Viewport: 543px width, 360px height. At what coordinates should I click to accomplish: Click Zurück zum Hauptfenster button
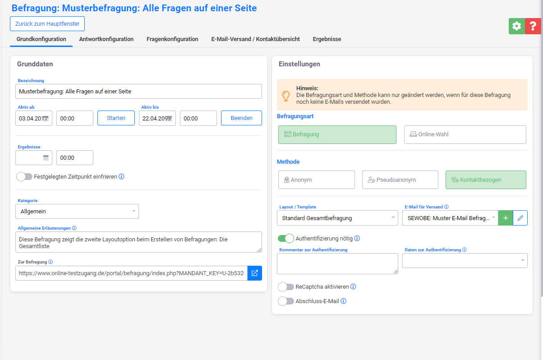(x=47, y=23)
